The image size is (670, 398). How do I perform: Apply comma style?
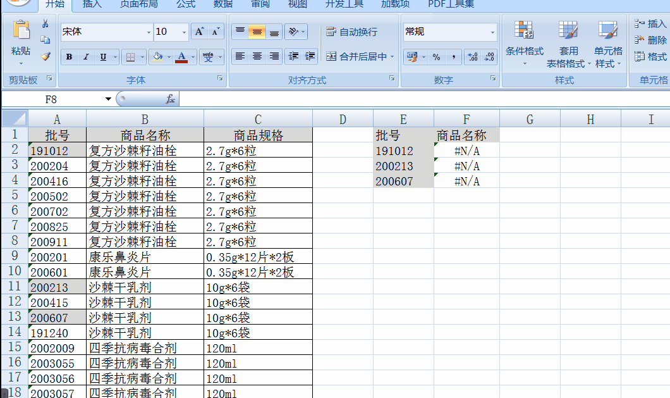point(453,57)
